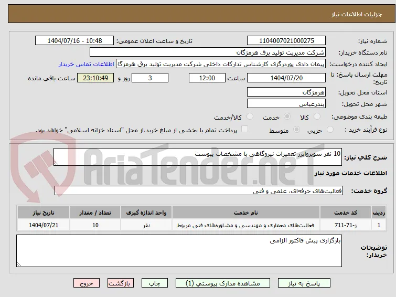The image size is (396, 297).
Task: Click the گروه خدمت field فعالیت‌های حرفه‌ای
Action: click(x=198, y=191)
